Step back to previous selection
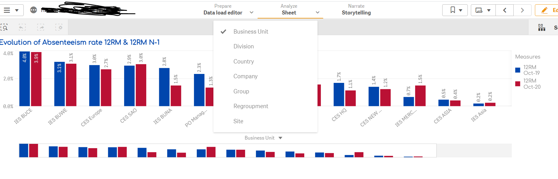Screen dimensions: 558x179 click(22, 27)
